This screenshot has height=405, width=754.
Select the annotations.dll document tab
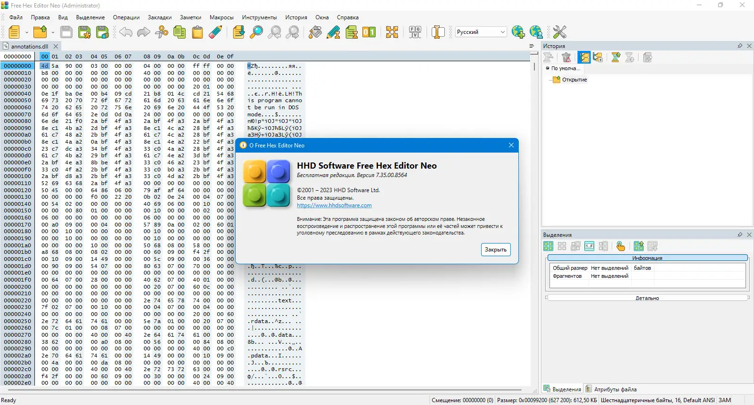coord(30,47)
